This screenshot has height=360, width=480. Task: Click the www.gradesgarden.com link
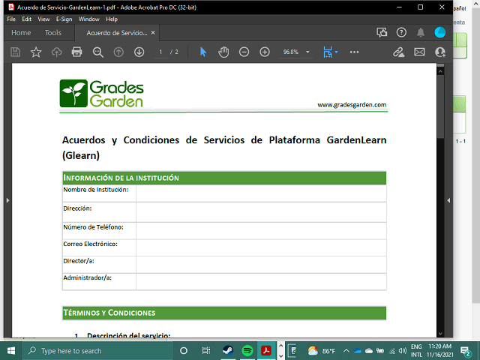point(352,105)
